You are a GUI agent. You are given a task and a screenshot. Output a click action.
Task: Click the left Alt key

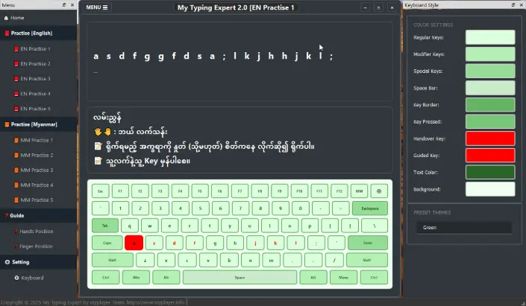point(166,278)
